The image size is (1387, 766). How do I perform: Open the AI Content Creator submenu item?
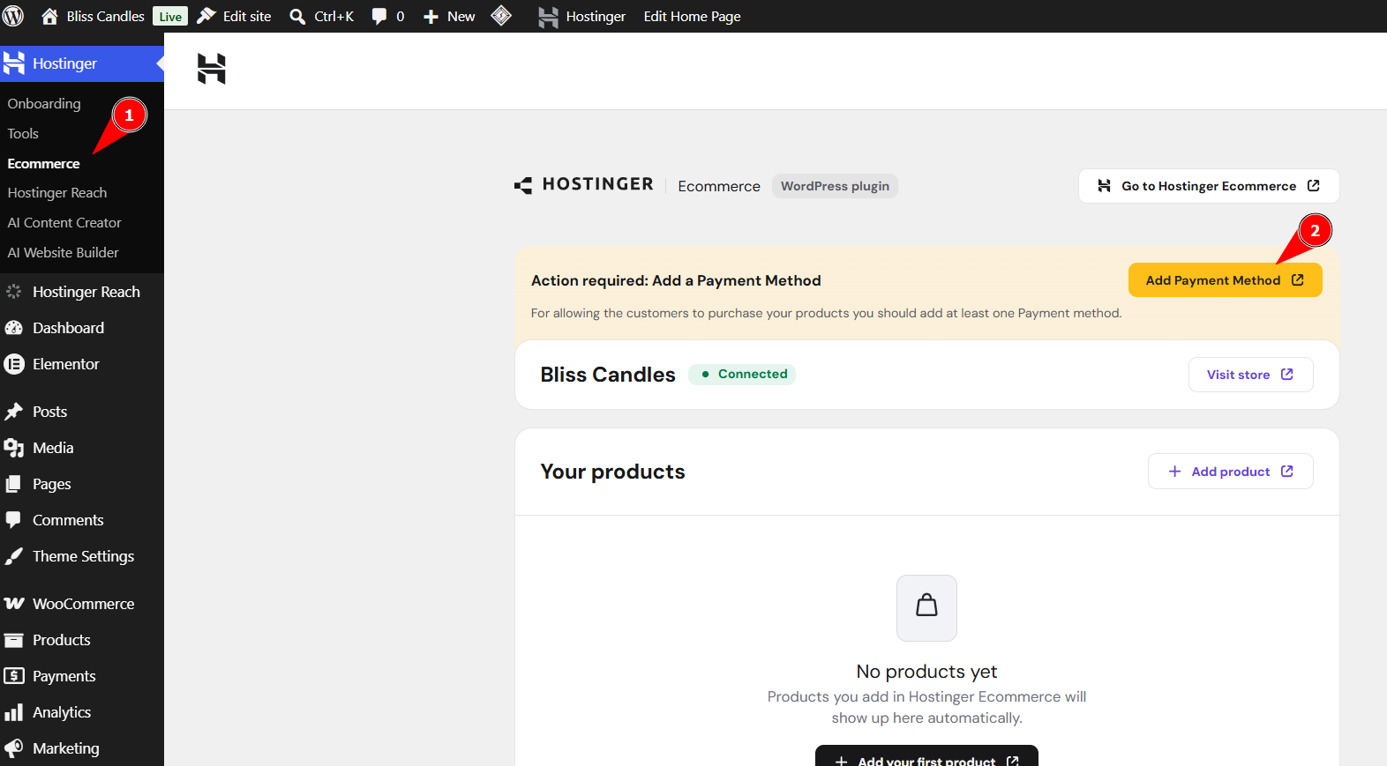(64, 223)
